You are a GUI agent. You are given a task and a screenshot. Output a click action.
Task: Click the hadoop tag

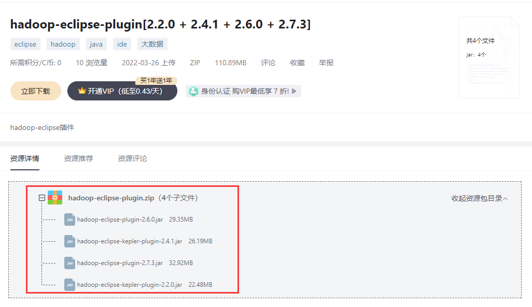(63, 45)
